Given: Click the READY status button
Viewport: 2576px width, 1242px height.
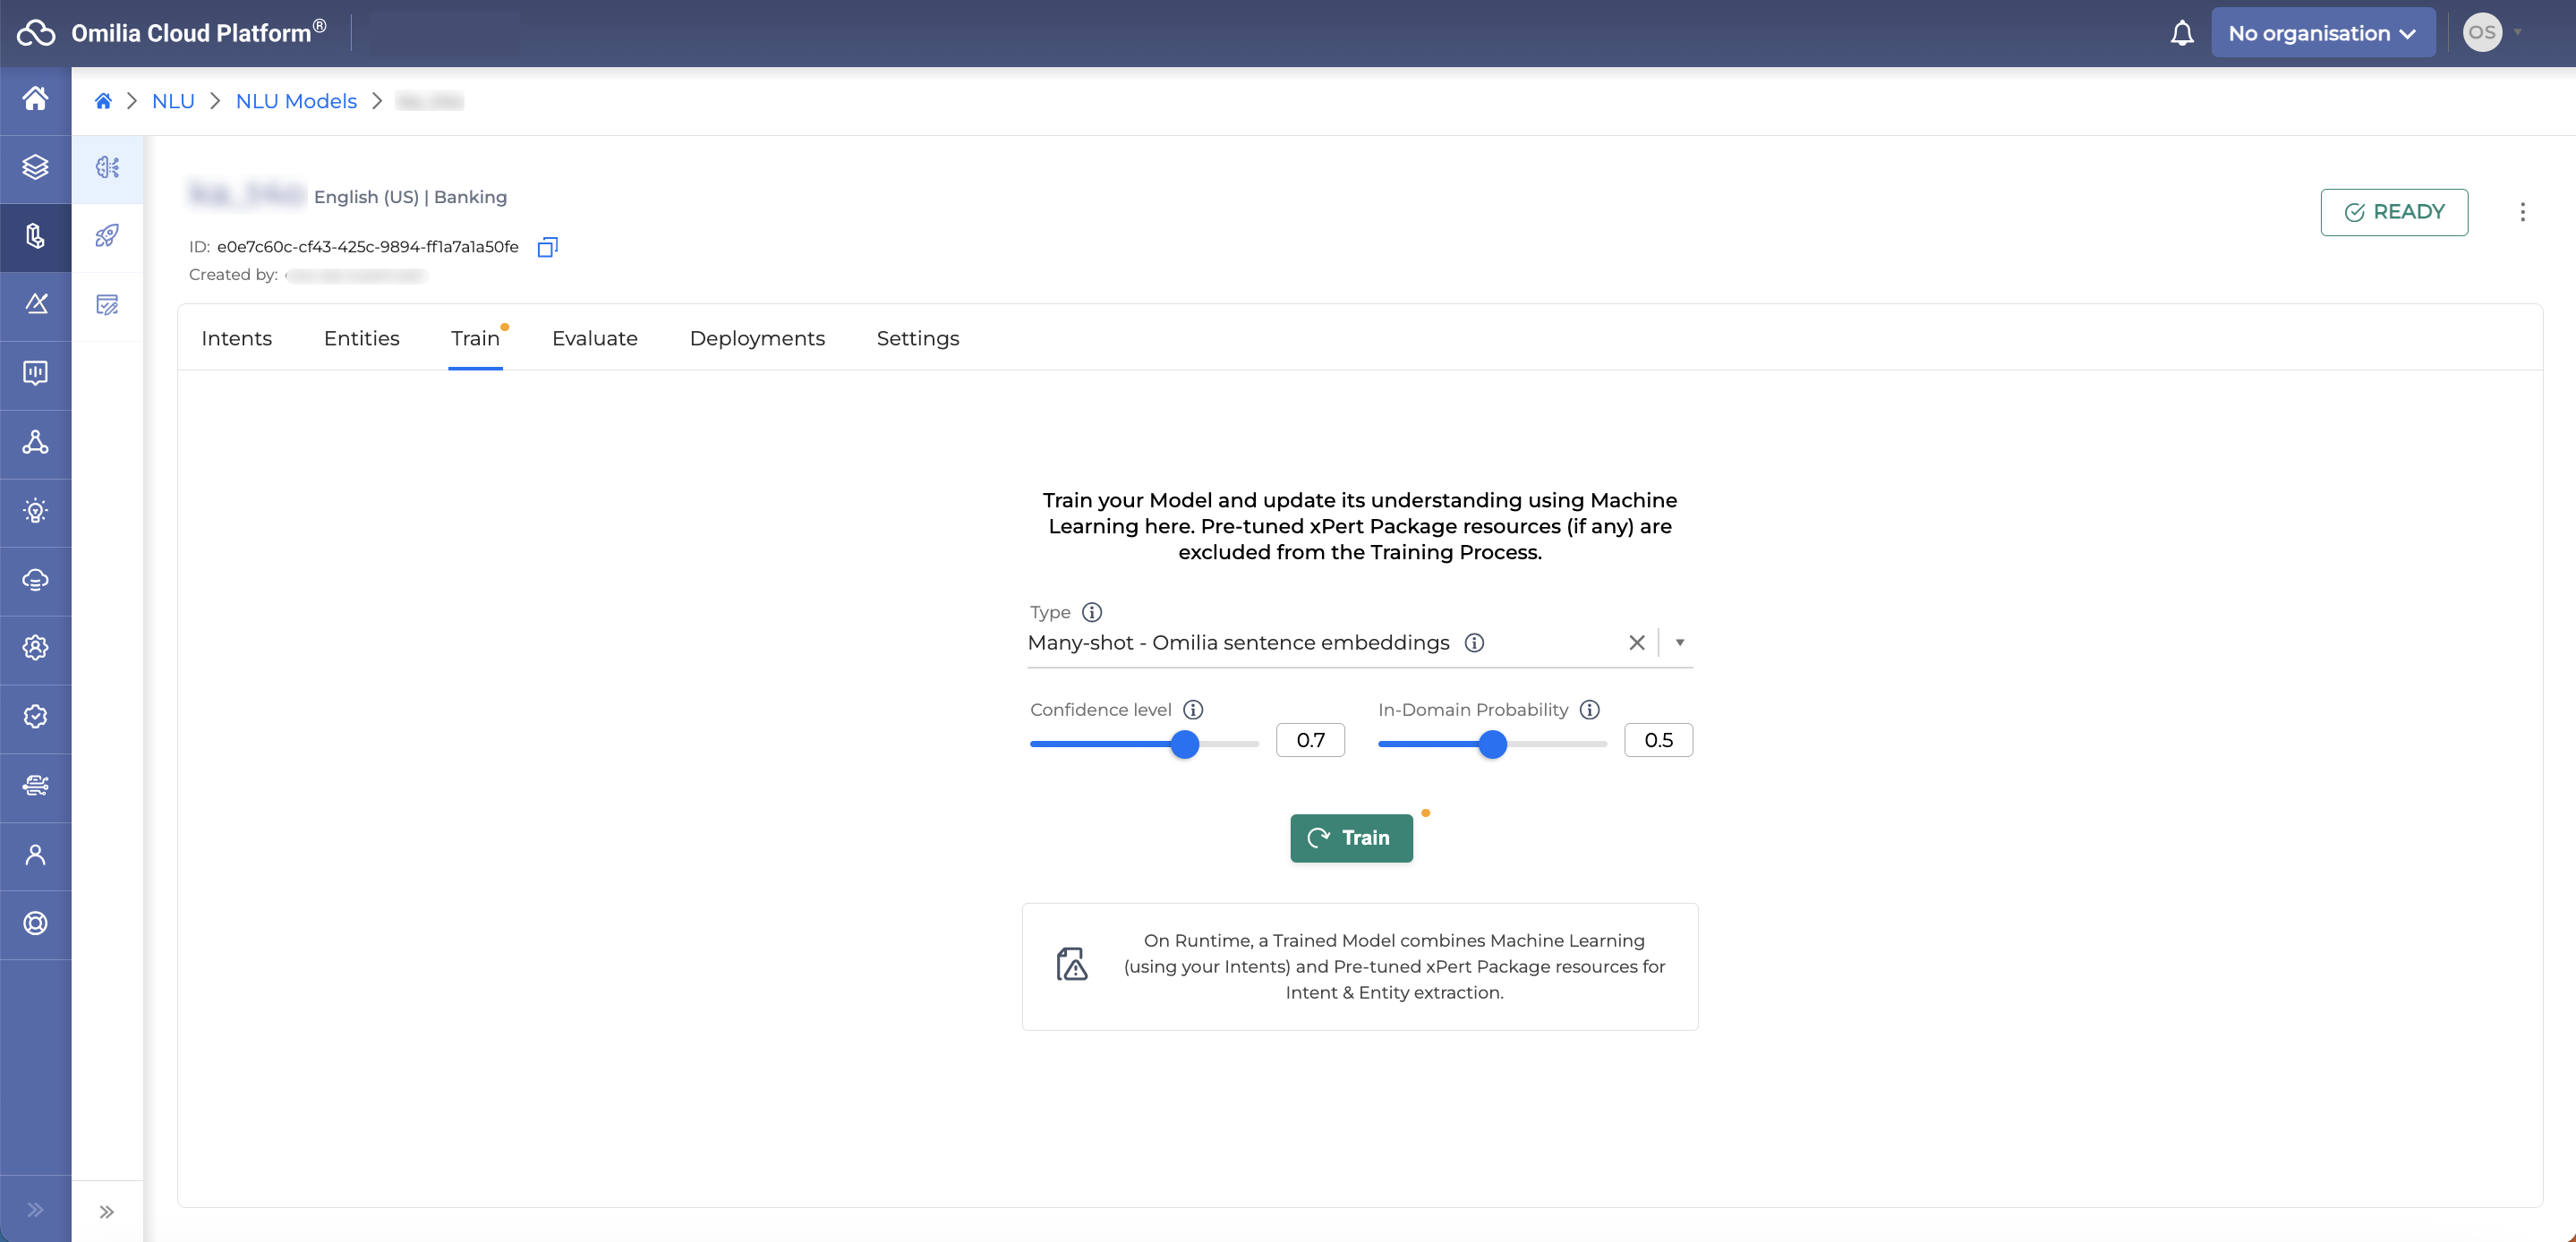Looking at the screenshot, I should click(x=2394, y=212).
